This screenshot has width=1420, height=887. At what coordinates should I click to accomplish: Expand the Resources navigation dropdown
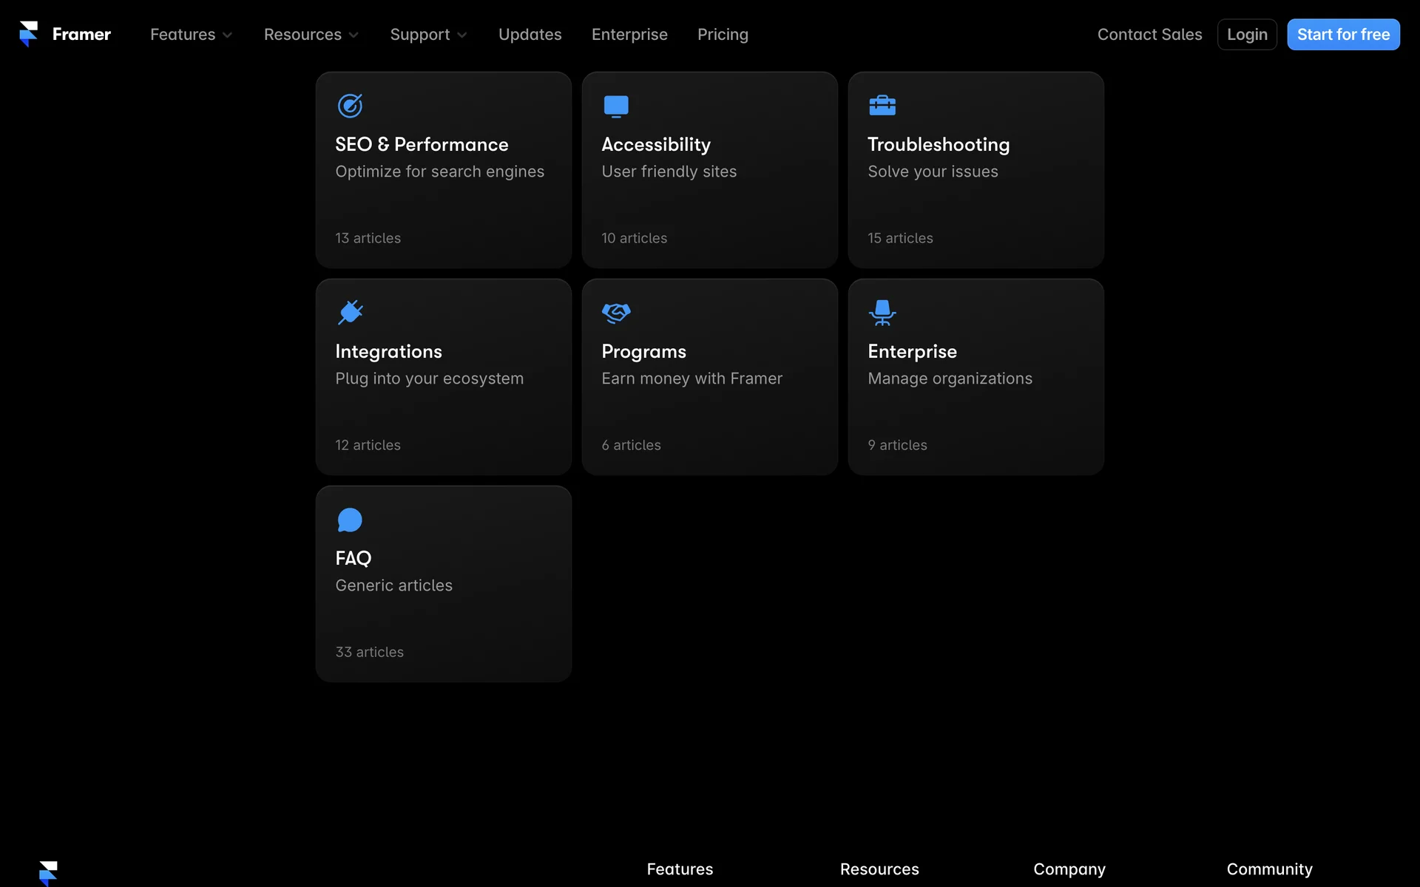tap(311, 35)
